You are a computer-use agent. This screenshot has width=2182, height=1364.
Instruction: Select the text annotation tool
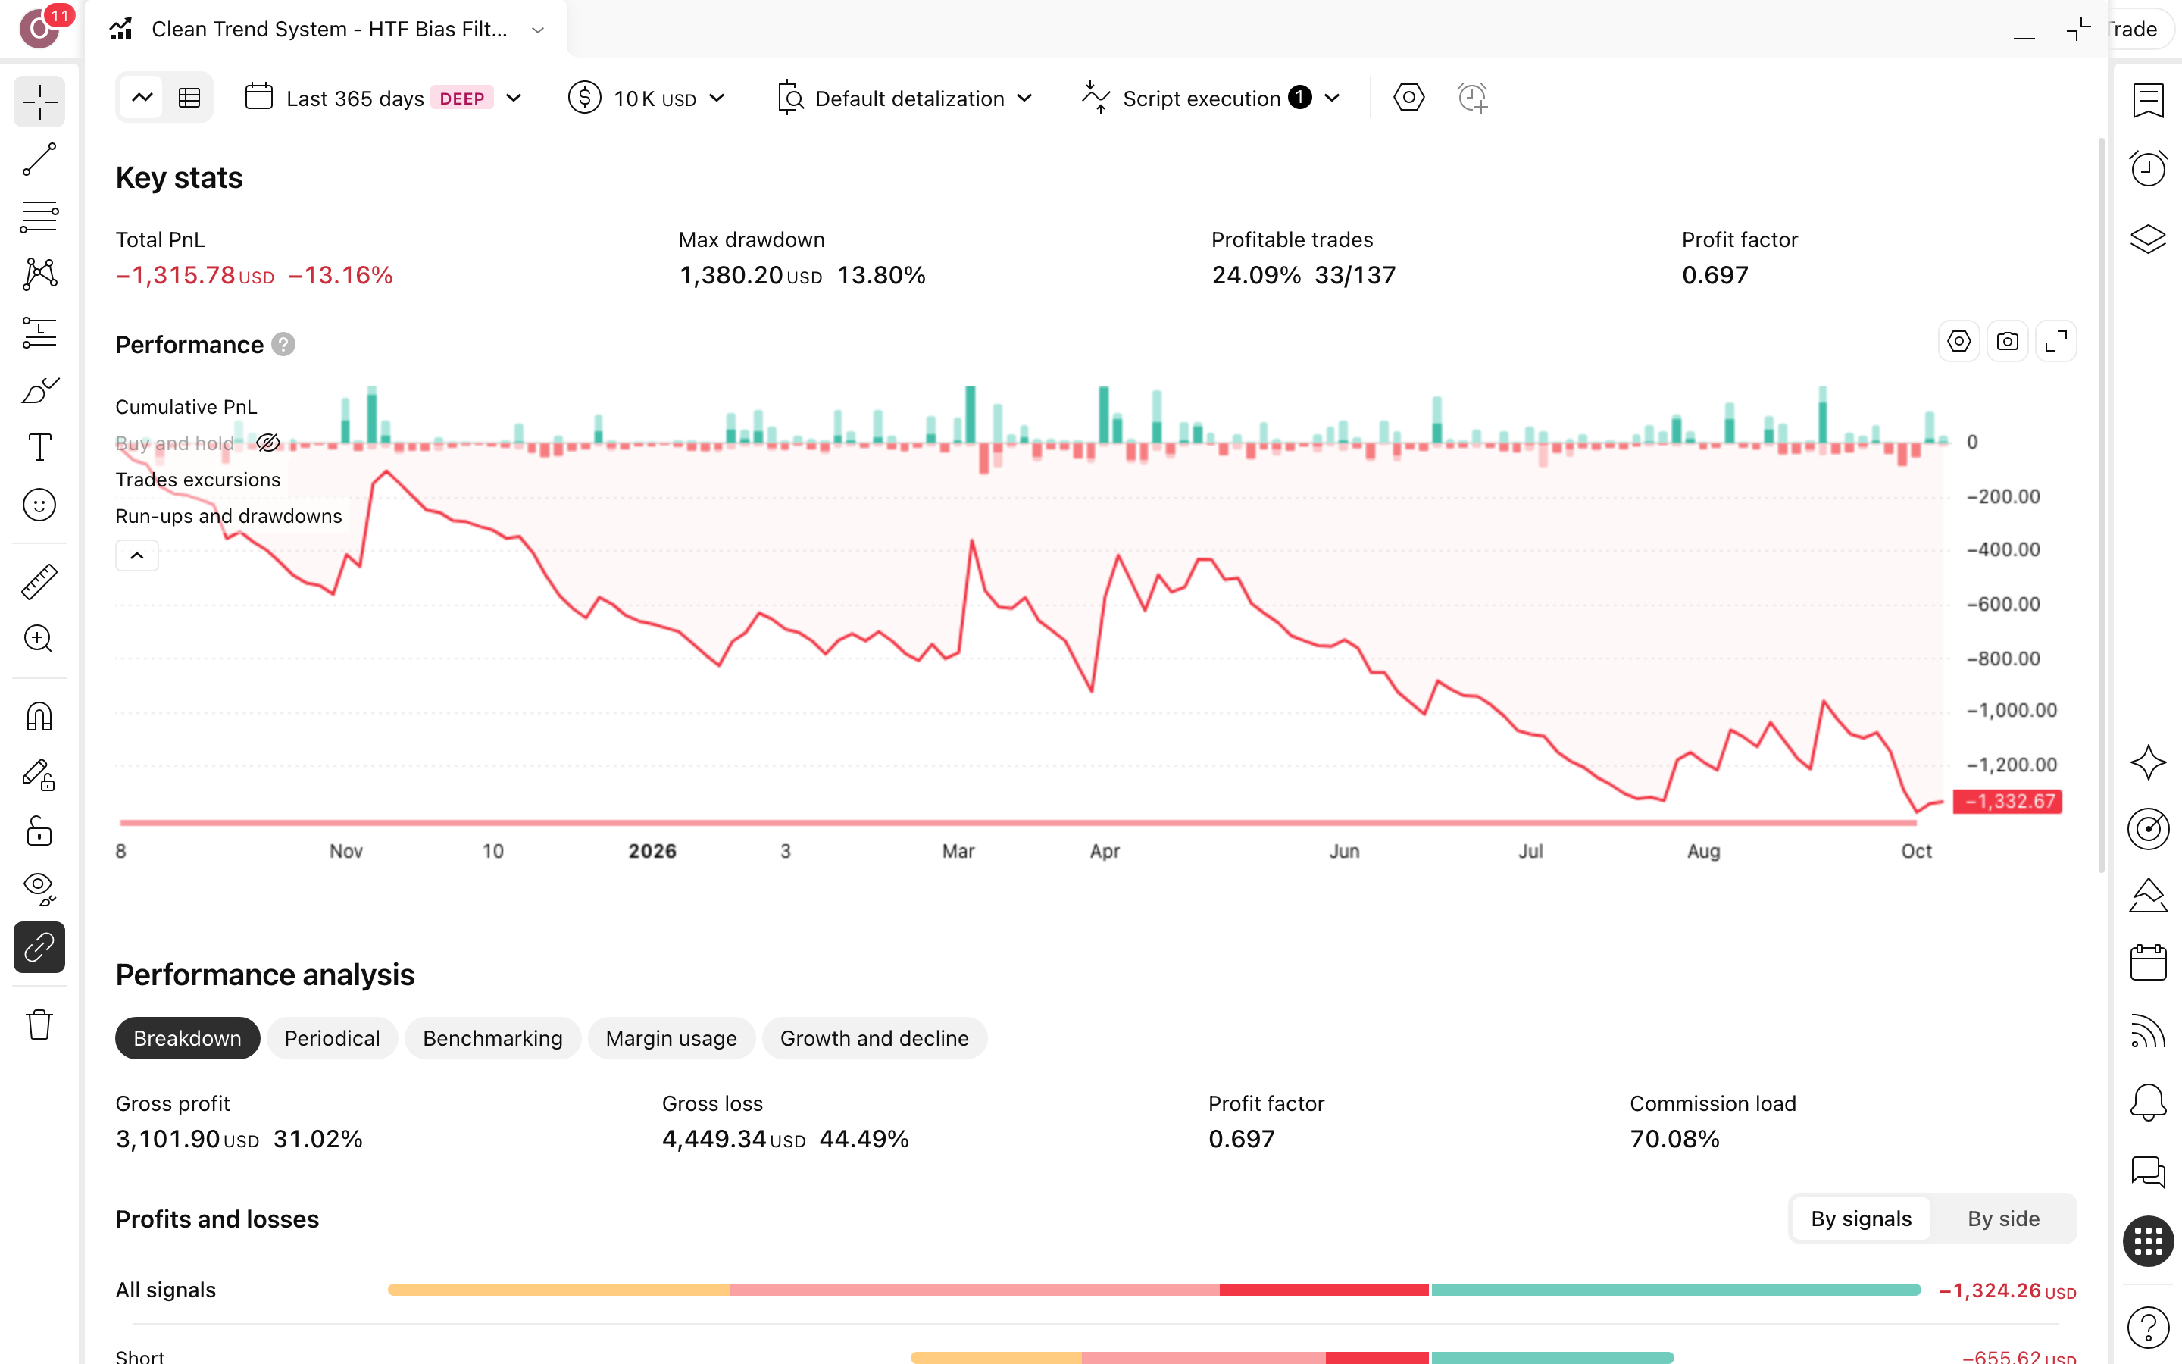tap(39, 447)
